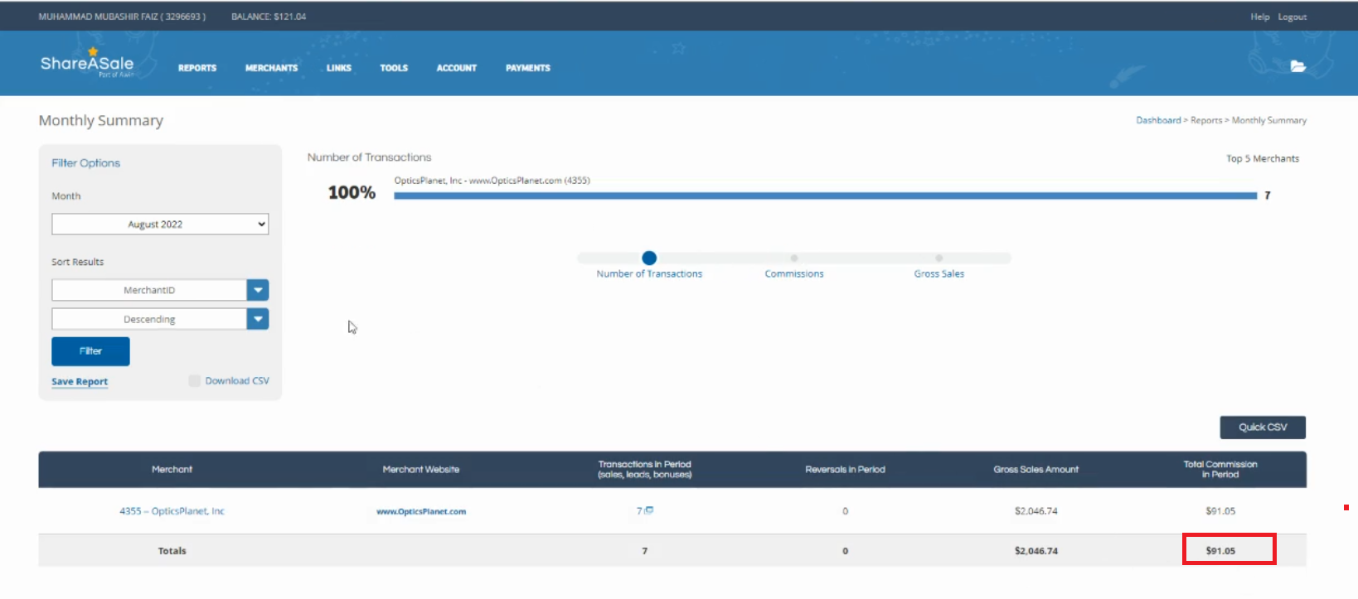Click the Monthly Summary page heading
This screenshot has height=599, width=1358.
pos(101,121)
